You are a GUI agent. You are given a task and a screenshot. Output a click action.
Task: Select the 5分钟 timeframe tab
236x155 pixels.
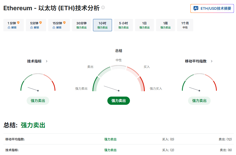click(36, 25)
